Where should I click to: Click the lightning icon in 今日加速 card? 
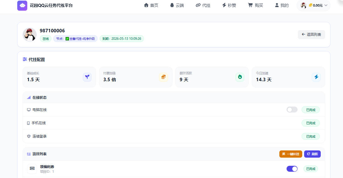pyautogui.click(x=316, y=77)
